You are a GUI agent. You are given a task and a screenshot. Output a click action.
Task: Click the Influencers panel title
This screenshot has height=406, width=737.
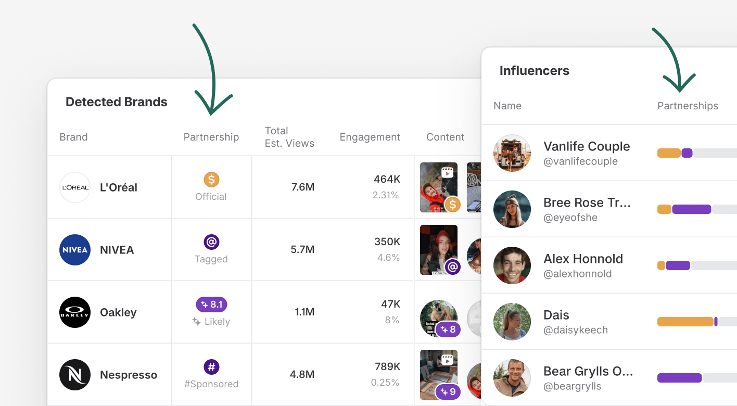535,71
